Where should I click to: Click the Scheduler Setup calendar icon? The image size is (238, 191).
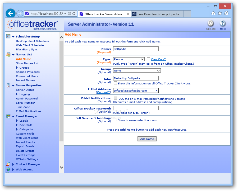pos(8,36)
